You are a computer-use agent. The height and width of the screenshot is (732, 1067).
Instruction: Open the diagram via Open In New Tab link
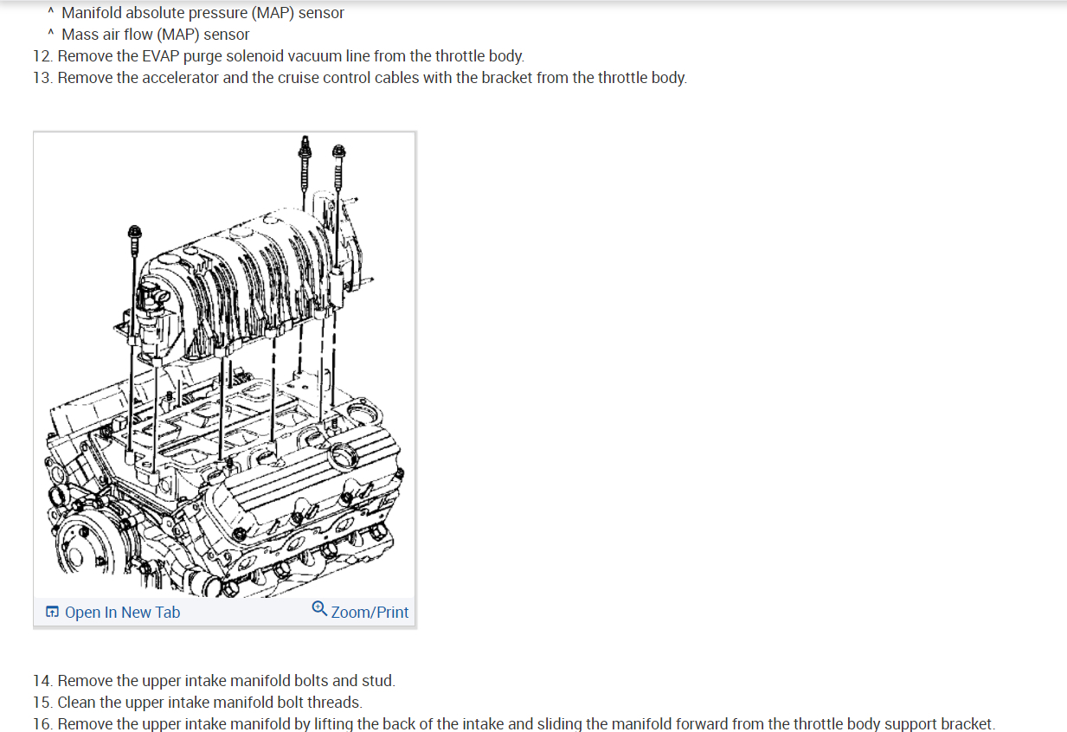(x=122, y=613)
